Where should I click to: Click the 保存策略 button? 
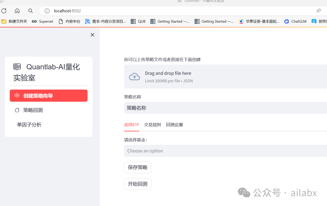pos(137,167)
